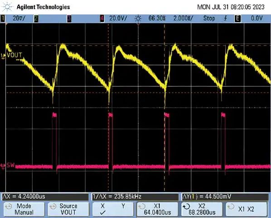Click the rising edge trigger symbol

pyautogui.click(x=226, y=18)
